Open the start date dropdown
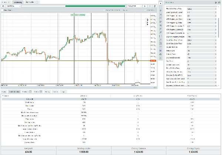This screenshot has height=155, width=222. (13, 6)
